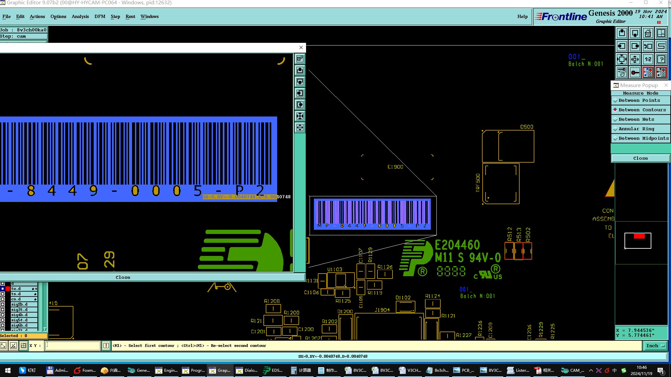This screenshot has height=377, width=671.
Task: Open the DFM menu
Action: click(x=100, y=16)
